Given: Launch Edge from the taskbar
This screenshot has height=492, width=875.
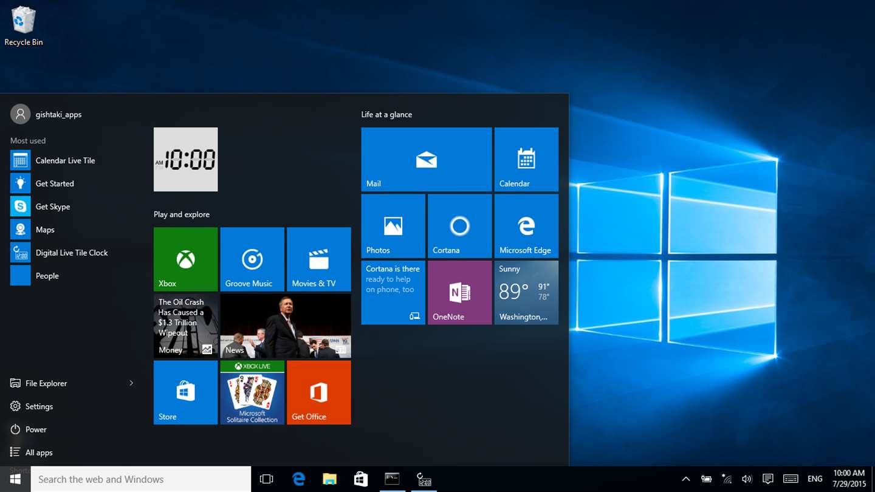Looking at the screenshot, I should [298, 479].
